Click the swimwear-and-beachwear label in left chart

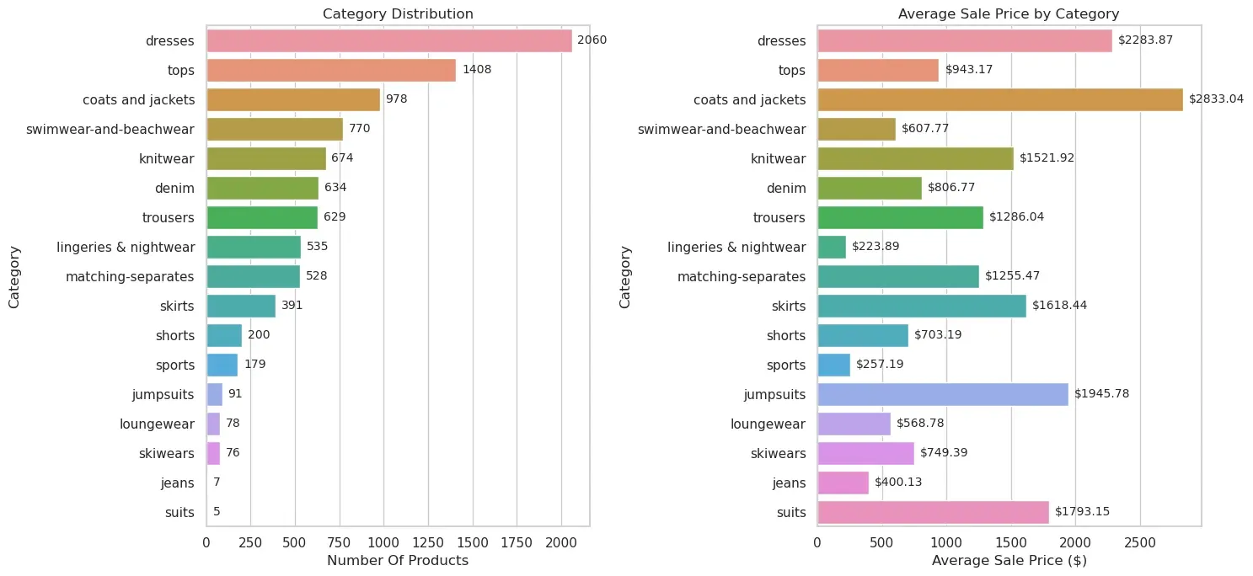click(110, 129)
